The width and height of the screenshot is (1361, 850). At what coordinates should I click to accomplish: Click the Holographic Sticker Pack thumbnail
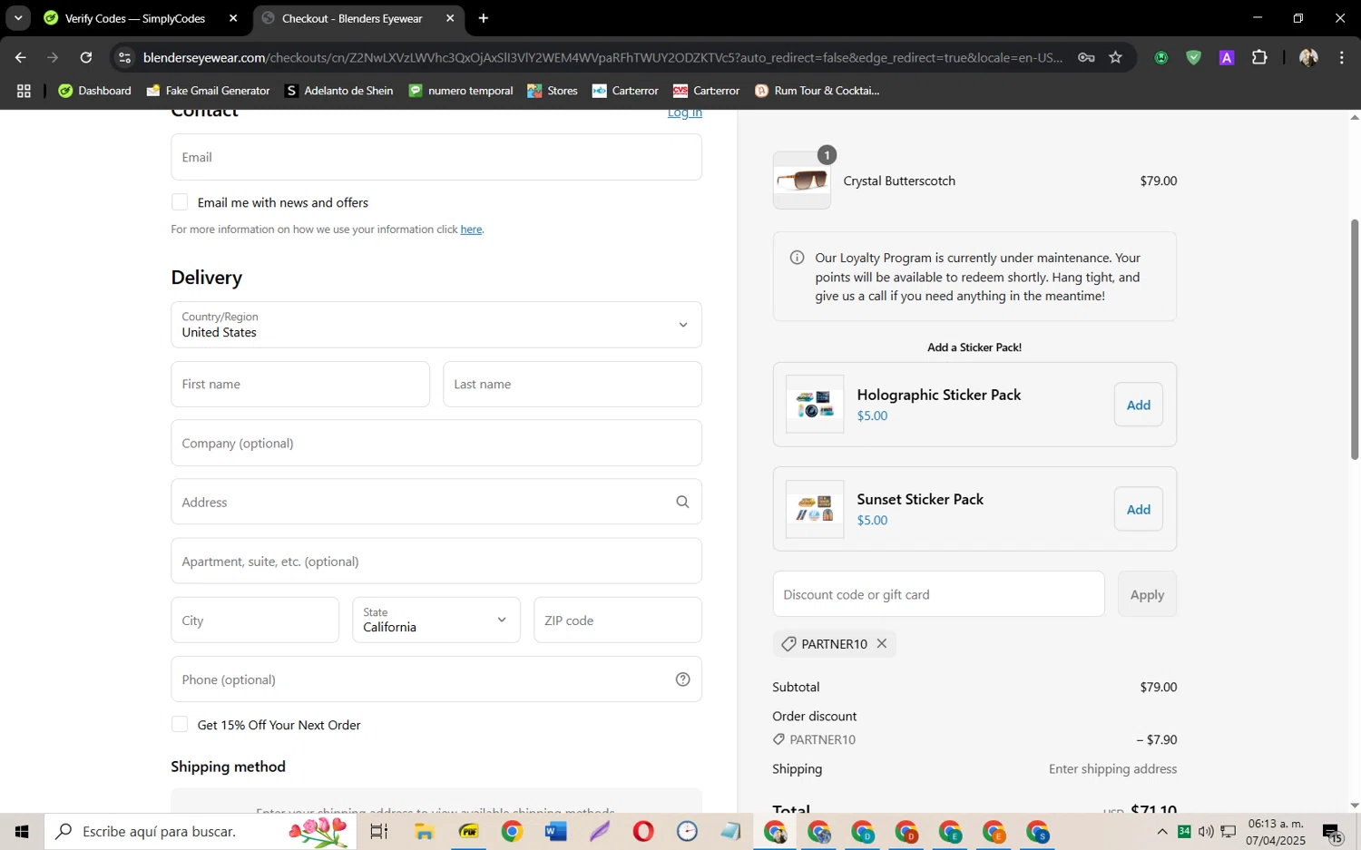815,405
